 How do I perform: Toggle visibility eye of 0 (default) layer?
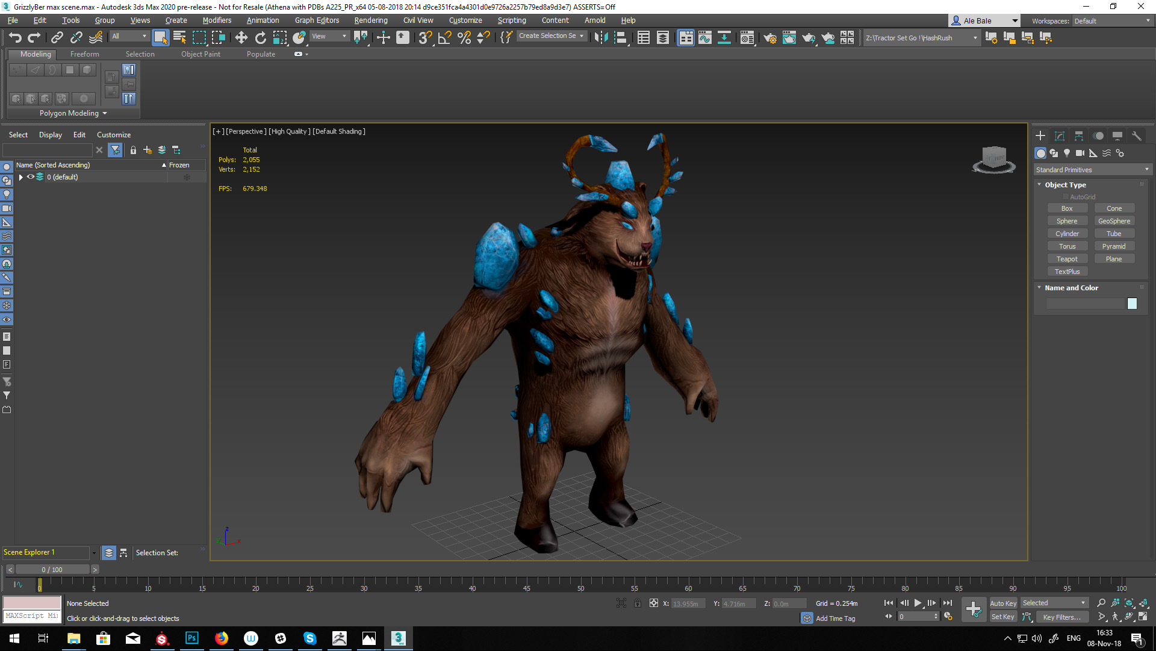[30, 177]
